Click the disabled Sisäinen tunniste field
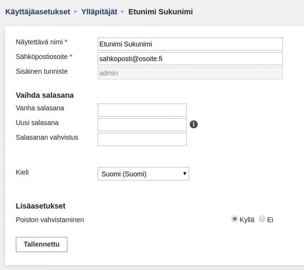The image size is (304, 270). [x=190, y=73]
